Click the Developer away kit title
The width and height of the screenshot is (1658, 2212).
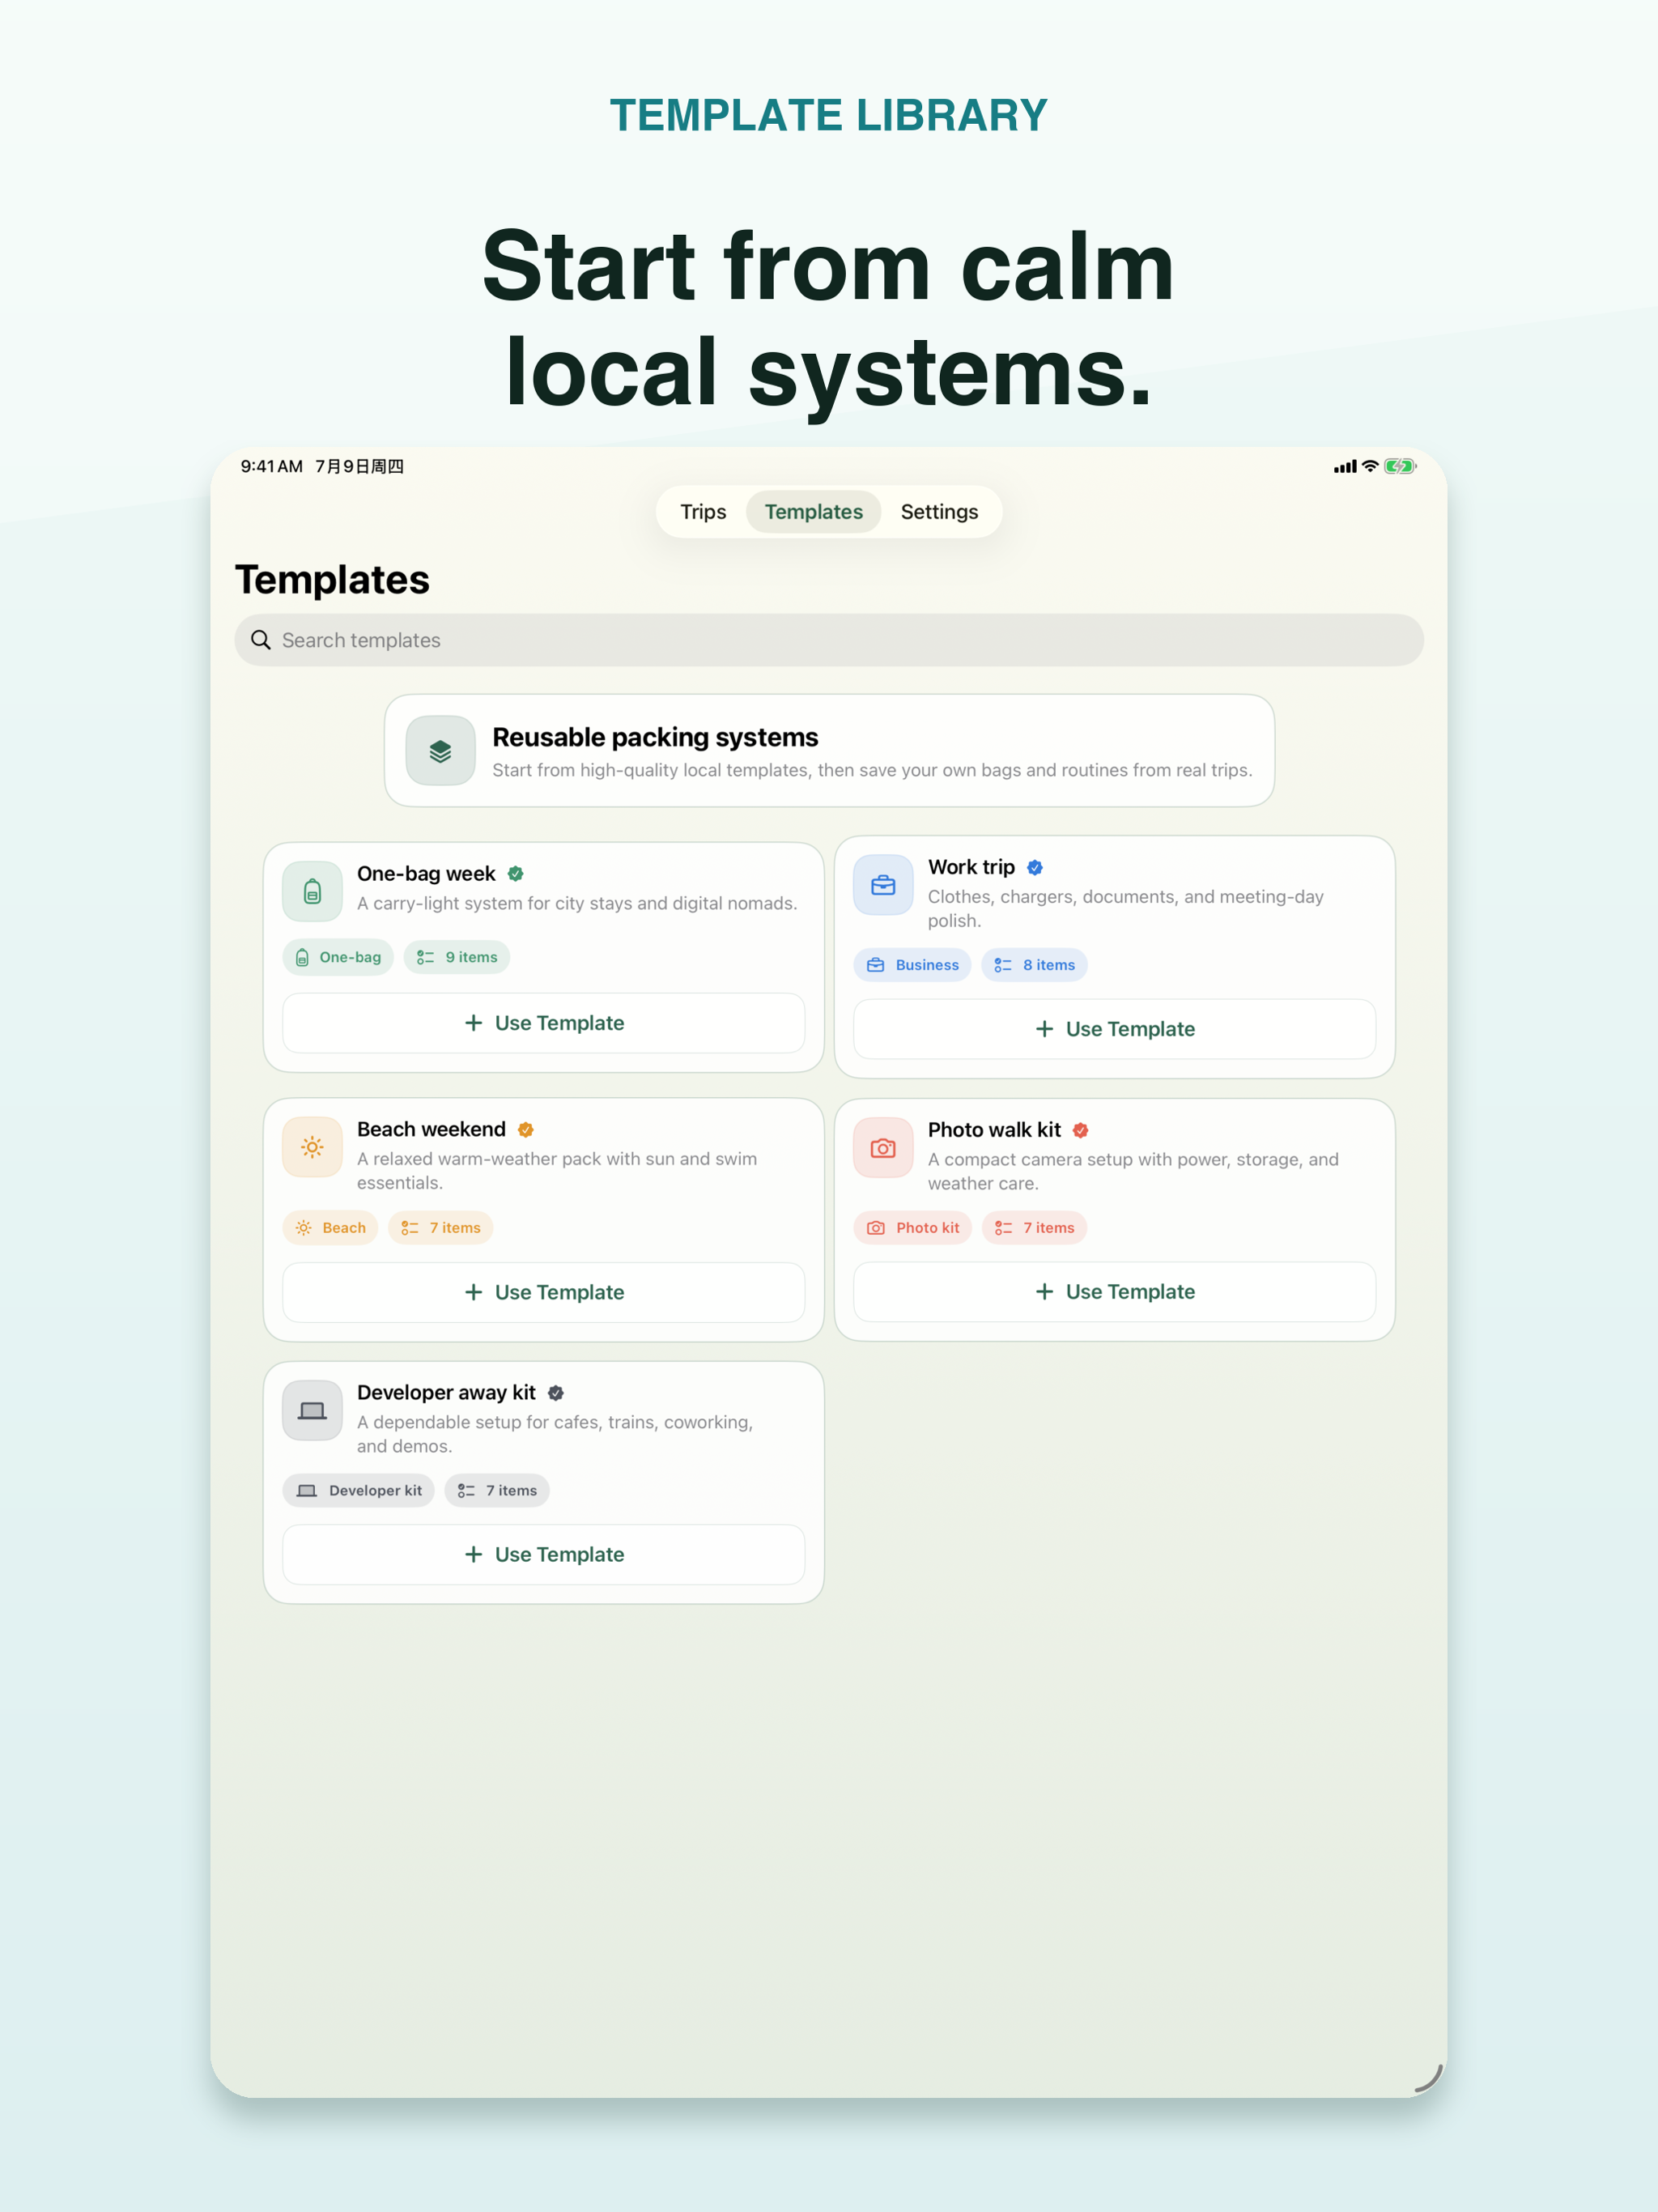pyautogui.click(x=446, y=1393)
